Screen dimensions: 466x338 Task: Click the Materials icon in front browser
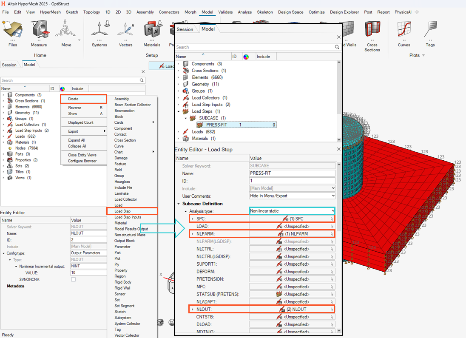[x=186, y=138]
